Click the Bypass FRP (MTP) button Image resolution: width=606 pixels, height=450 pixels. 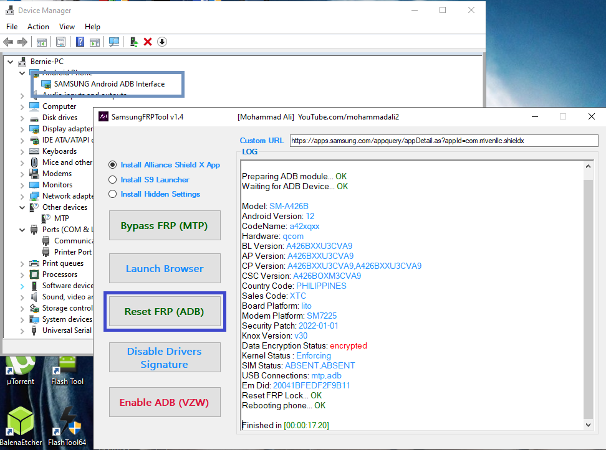coord(165,225)
